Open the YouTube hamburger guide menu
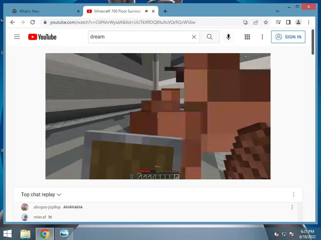This screenshot has height=240, width=321. point(17,37)
